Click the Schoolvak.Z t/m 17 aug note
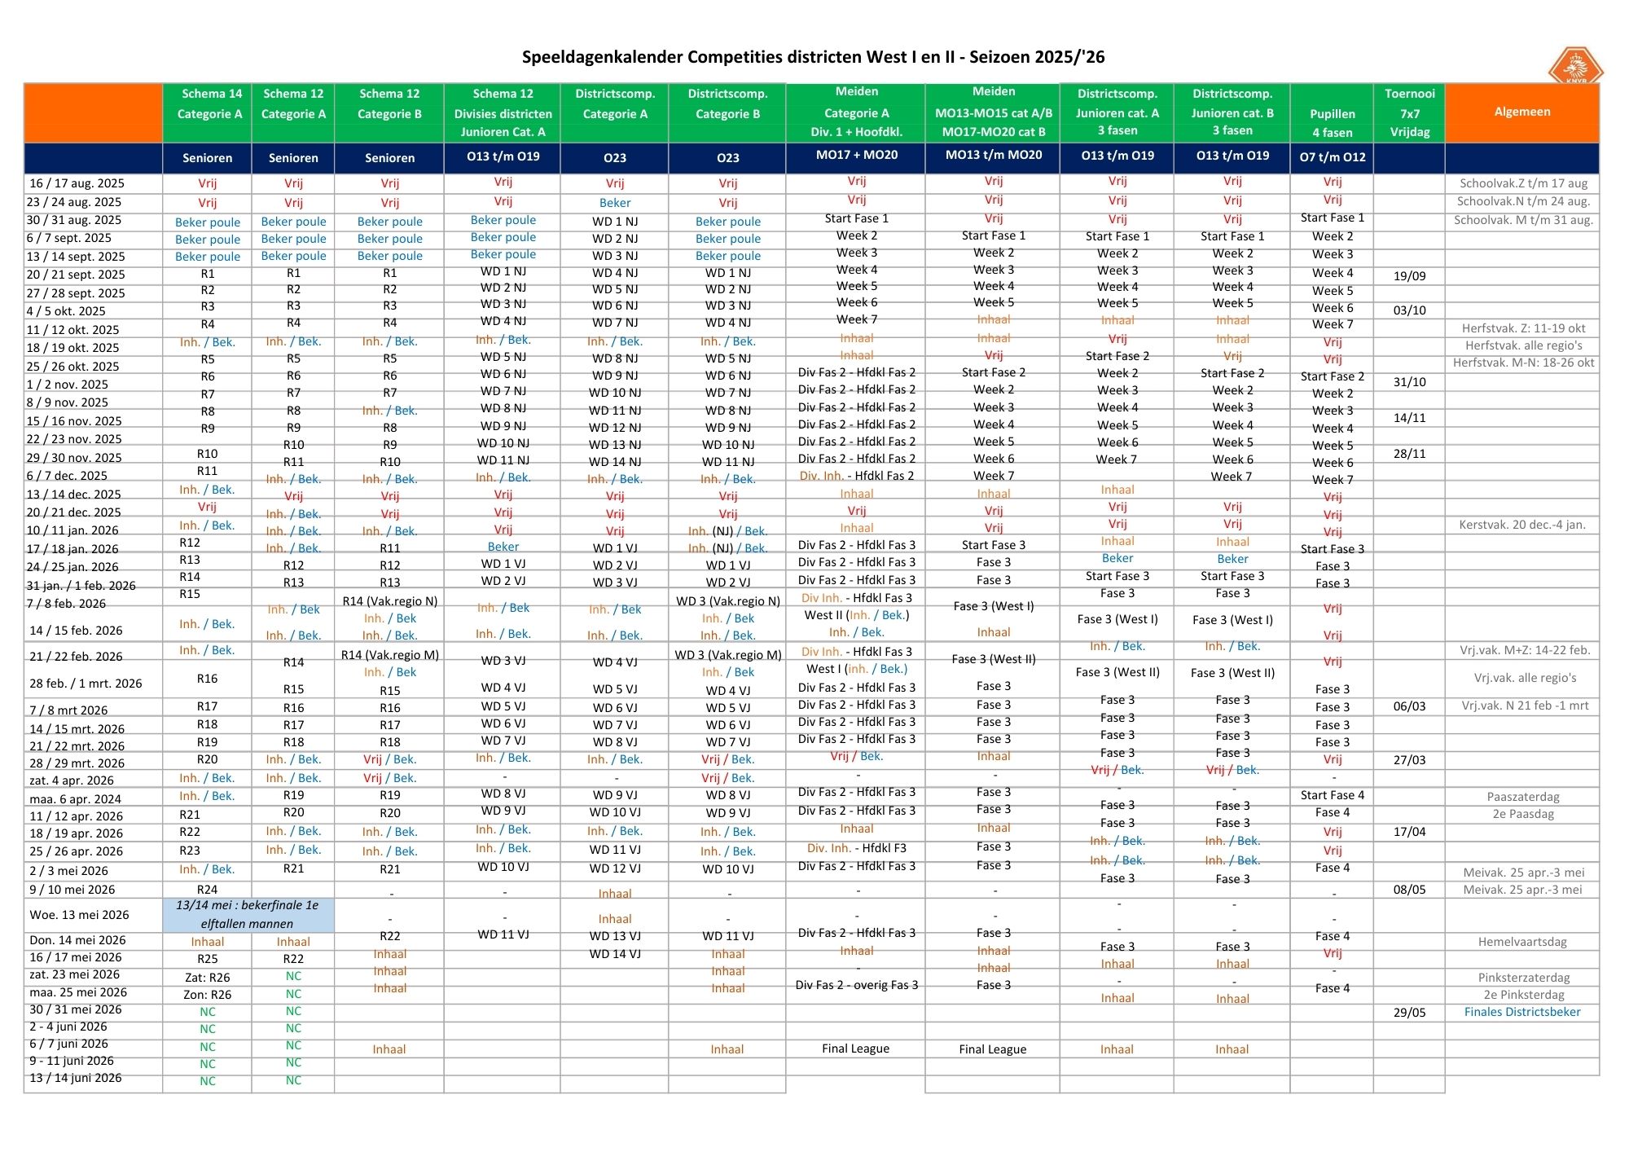Image resolution: width=1629 pixels, height=1152 pixels. coord(1522,183)
